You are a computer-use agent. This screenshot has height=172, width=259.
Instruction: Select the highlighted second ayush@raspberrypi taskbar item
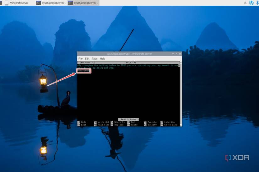pyautogui.click(x=84, y=3)
